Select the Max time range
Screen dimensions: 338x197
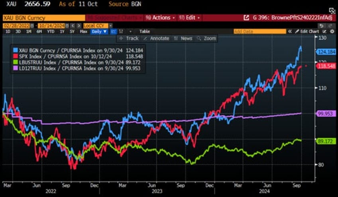coord(83,32)
